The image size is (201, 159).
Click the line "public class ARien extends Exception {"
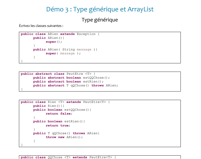[x=60, y=34]
